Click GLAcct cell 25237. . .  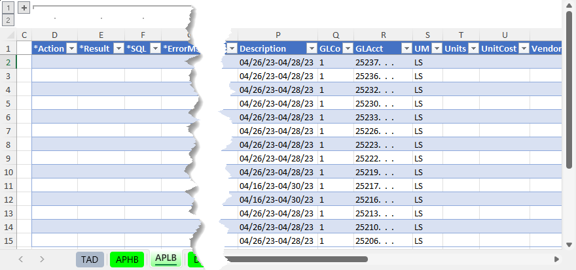[383, 62]
